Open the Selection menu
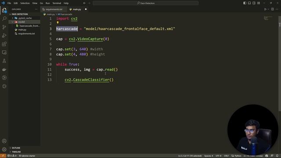The height and width of the screenshot is (158, 281). click(x=25, y=3)
